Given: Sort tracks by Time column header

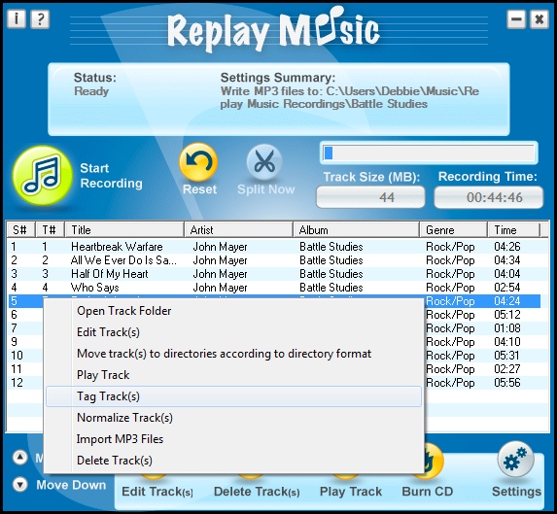Looking at the screenshot, I should point(513,230).
